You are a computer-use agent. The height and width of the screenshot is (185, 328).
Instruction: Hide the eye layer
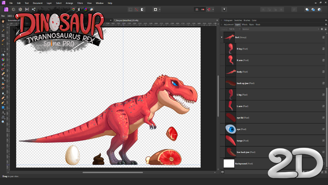(323, 129)
